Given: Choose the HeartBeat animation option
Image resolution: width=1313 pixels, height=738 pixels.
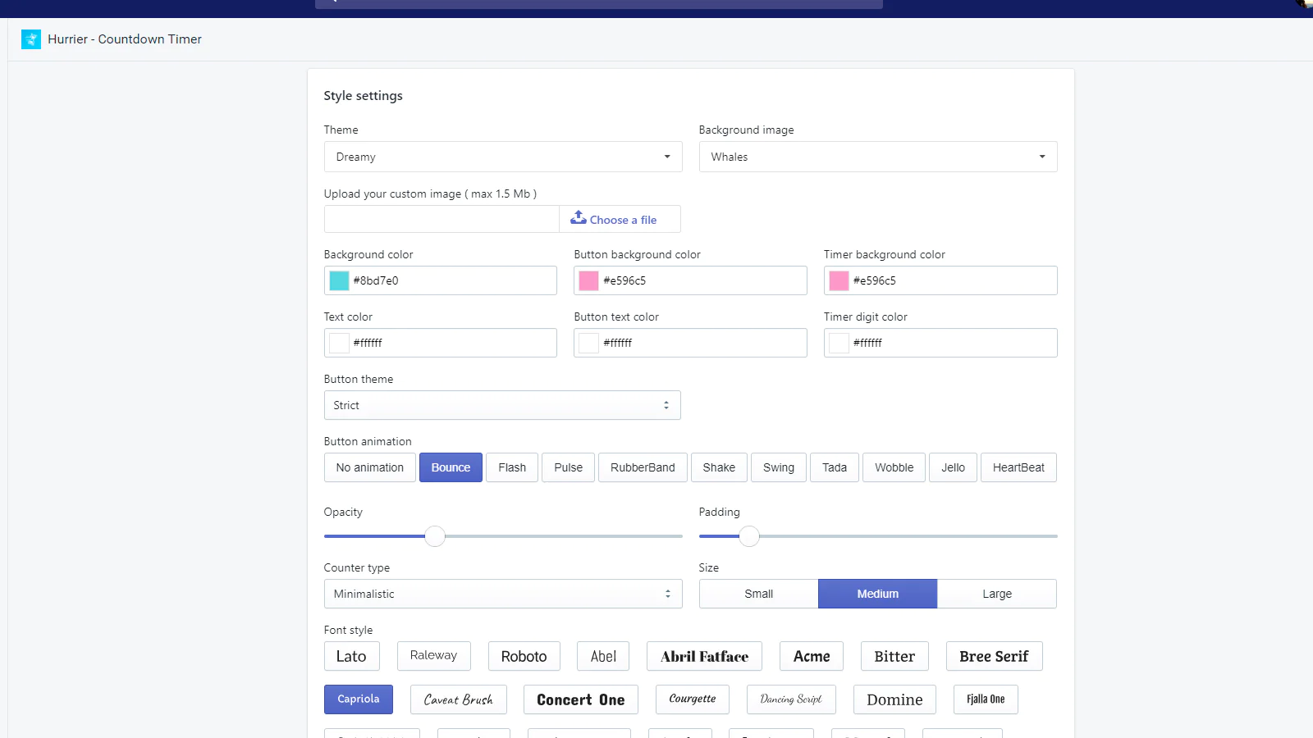Looking at the screenshot, I should click(x=1018, y=467).
